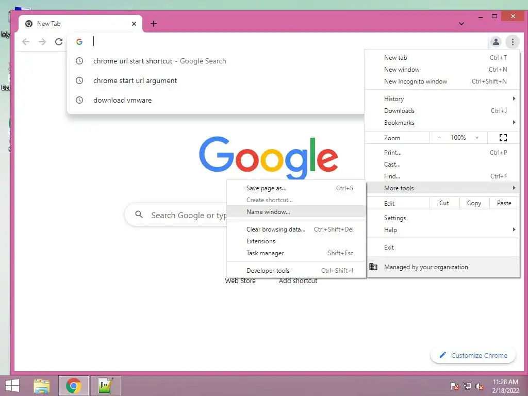Expand More tools submenu
The height and width of the screenshot is (396, 528).
click(442, 188)
